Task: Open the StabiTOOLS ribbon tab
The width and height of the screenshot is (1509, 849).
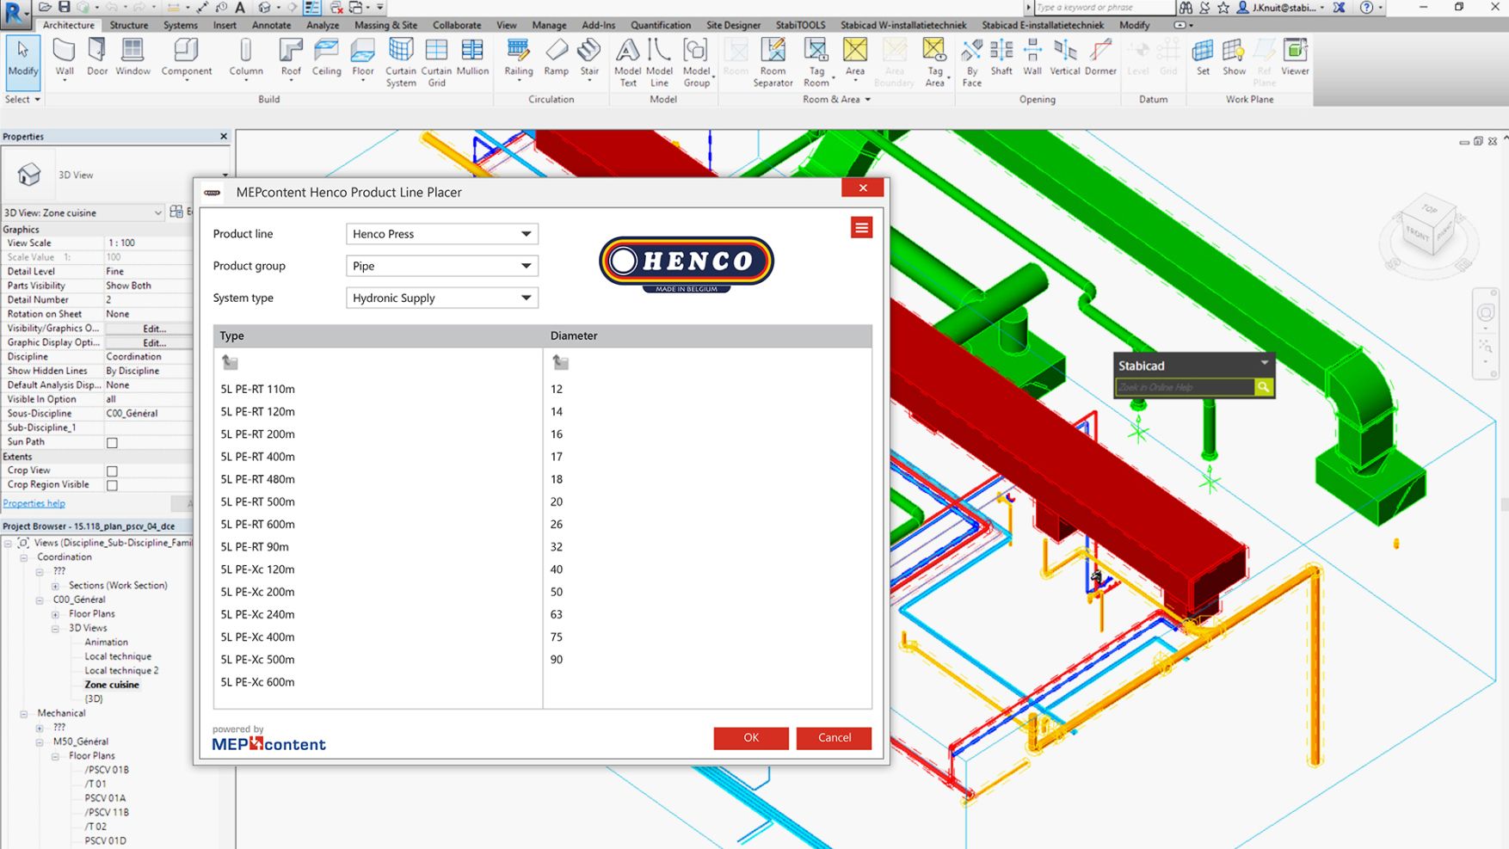Action: tap(801, 25)
